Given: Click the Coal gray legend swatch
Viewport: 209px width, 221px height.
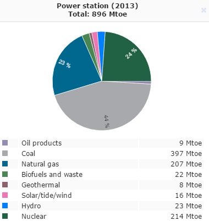Looking at the screenshot, I should coord(5,153).
